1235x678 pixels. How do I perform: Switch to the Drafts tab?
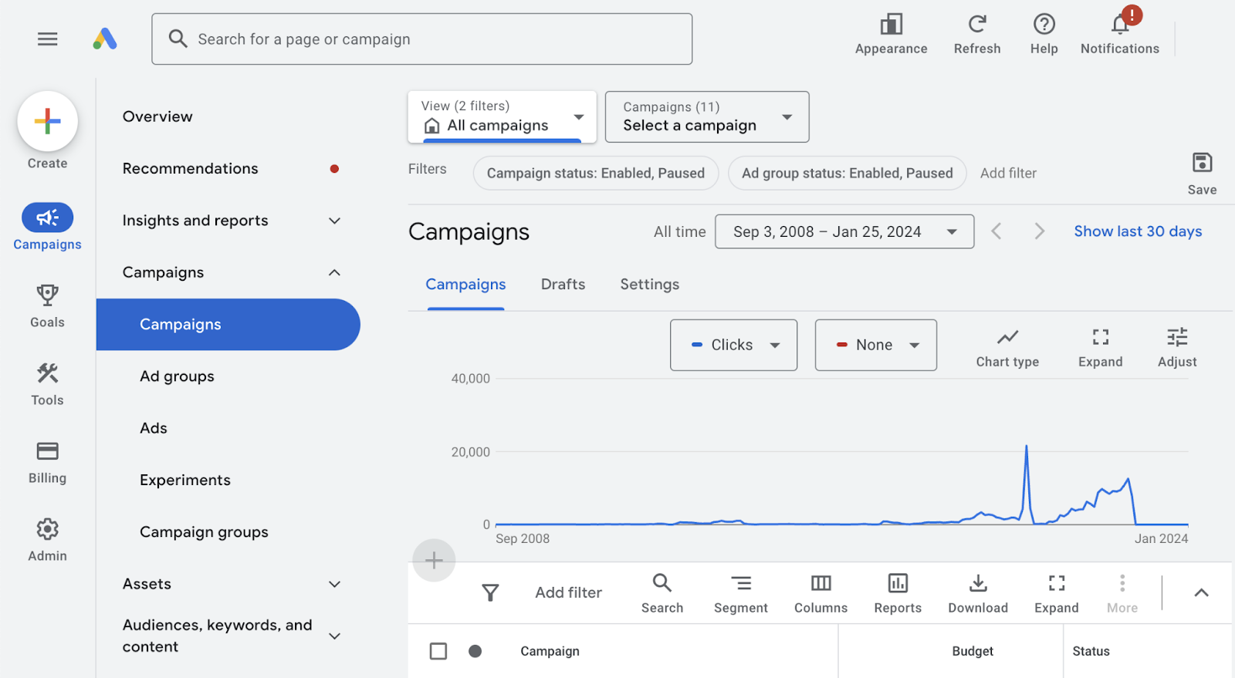[563, 285]
